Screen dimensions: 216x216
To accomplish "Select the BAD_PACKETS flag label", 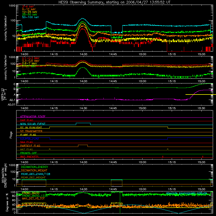I will click(x=29, y=157).
